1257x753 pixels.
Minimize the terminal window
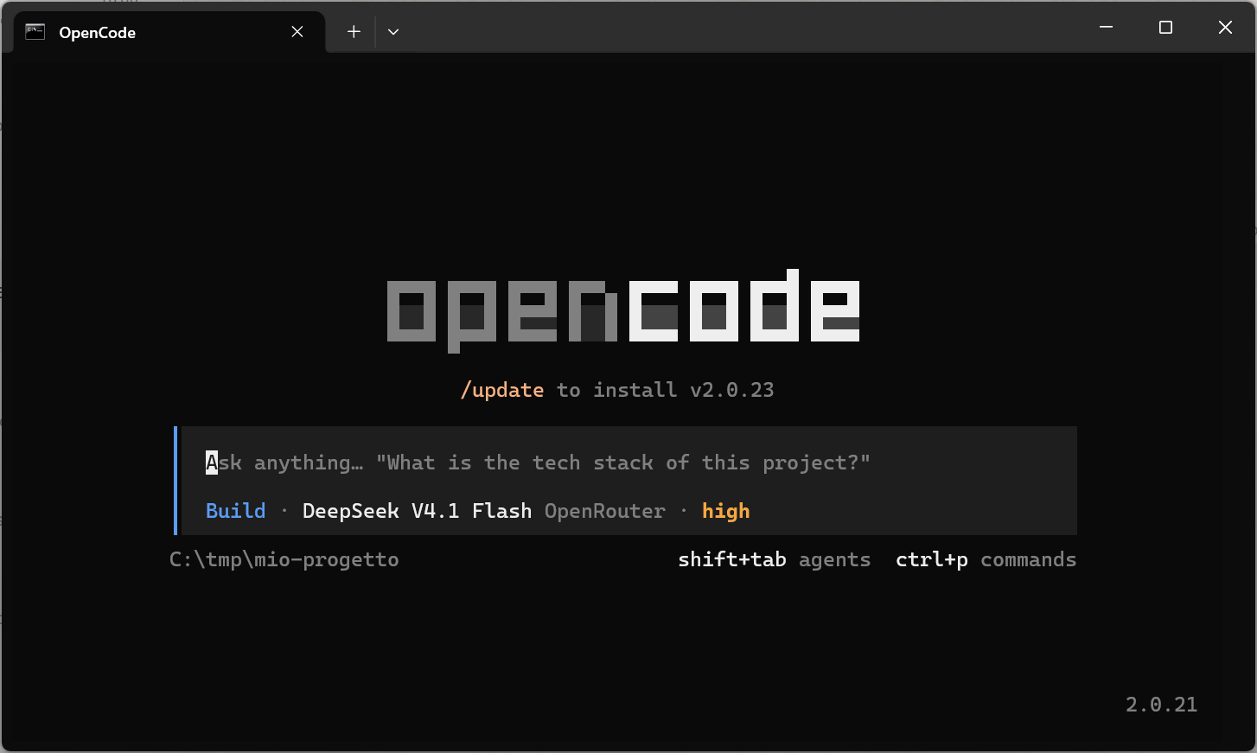pyautogui.click(x=1106, y=28)
